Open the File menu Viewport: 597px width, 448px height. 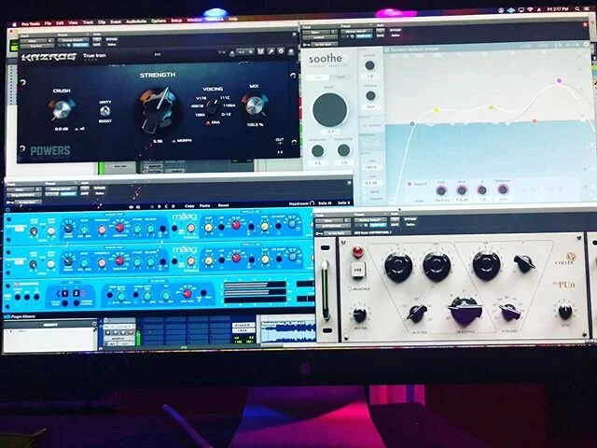[x=48, y=23]
